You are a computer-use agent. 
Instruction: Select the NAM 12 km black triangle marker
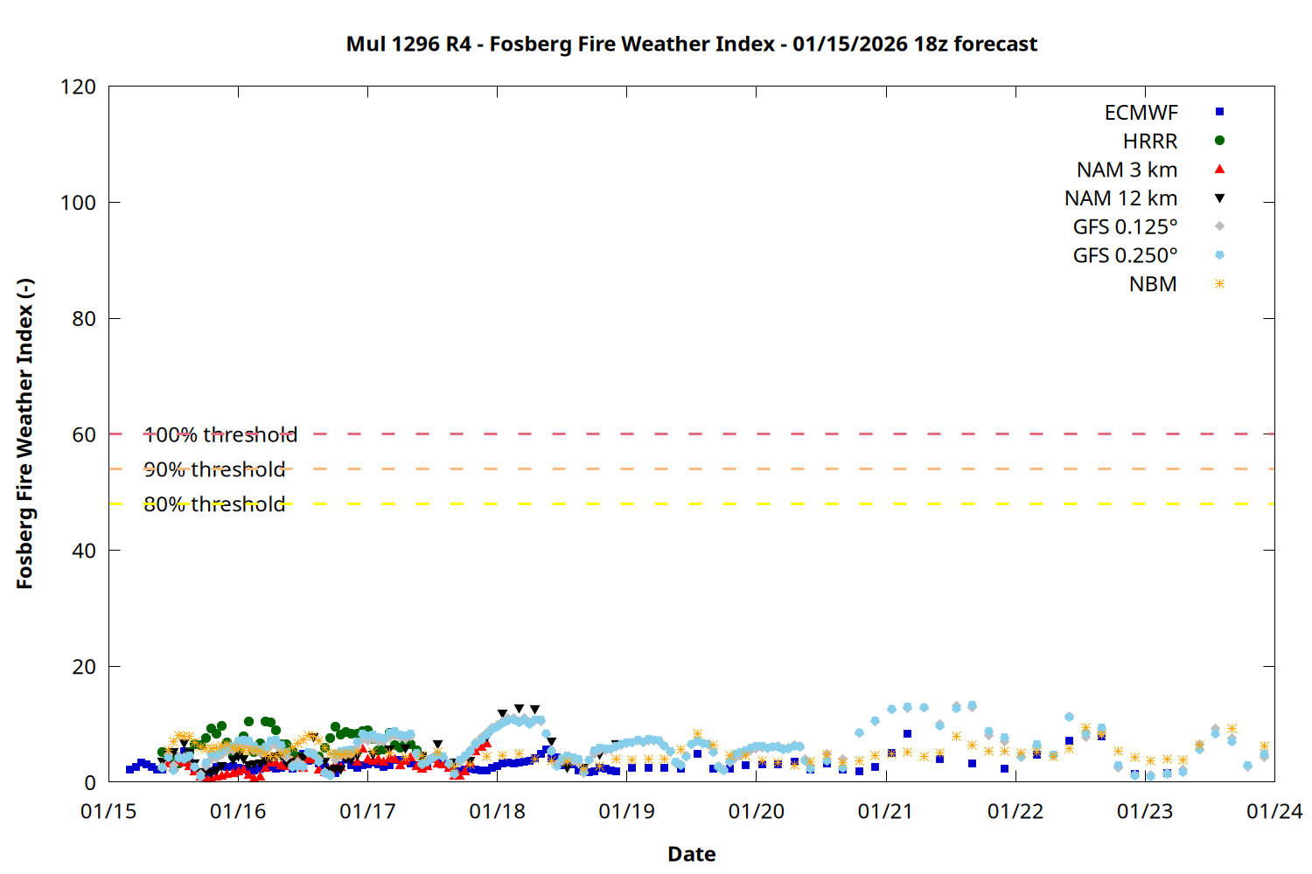pyautogui.click(x=1219, y=198)
